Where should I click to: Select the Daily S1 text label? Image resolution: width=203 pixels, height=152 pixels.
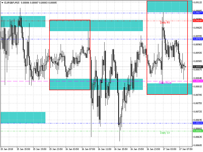pyautogui.click(x=165, y=133)
